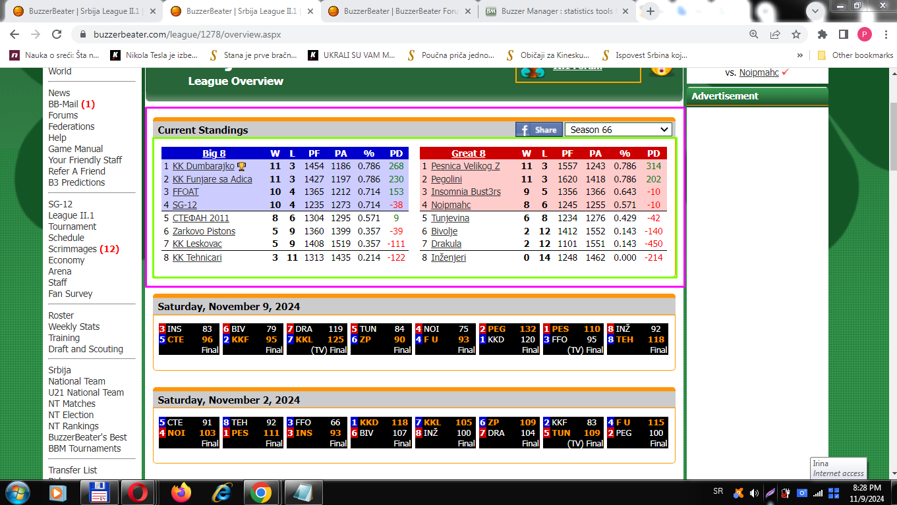Open the Chrome profile avatar P
The image size is (897, 505).
click(x=865, y=34)
